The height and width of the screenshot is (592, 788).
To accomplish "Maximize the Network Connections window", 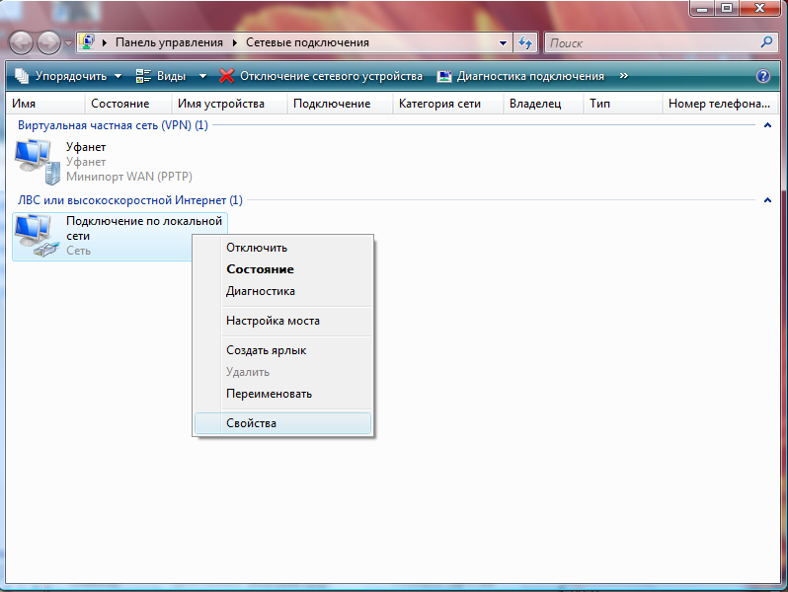I will point(727,8).
